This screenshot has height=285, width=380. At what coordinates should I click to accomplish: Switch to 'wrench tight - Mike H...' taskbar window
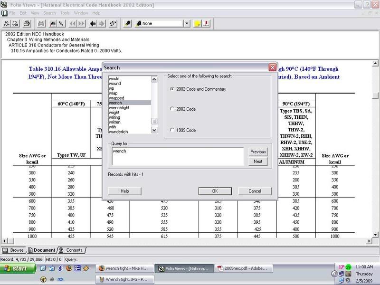pyautogui.click(x=125, y=268)
